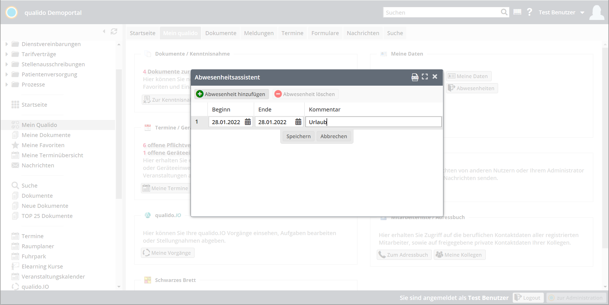Click the barcode scanner icon
Image resolution: width=609 pixels, height=305 pixels.
click(517, 12)
